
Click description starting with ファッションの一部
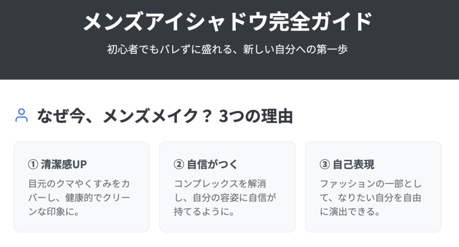coord(371,197)
